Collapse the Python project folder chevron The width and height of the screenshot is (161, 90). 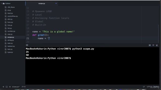click(x=1, y=3)
